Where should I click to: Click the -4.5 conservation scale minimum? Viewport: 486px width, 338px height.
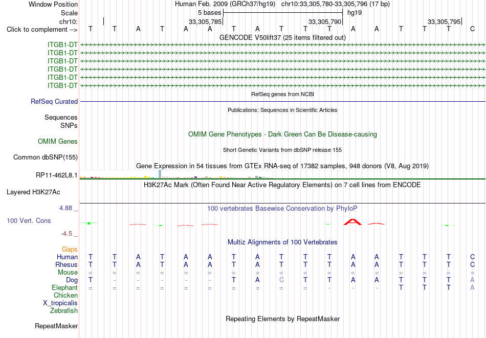[67, 234]
